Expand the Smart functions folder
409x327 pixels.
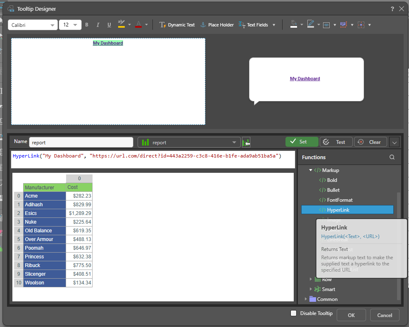[311, 289]
